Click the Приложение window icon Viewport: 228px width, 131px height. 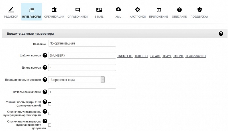158,10
